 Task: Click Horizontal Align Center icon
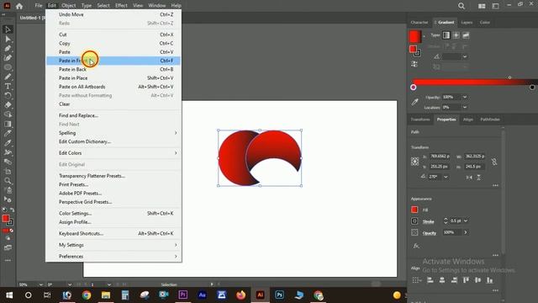pyautogui.click(x=442, y=280)
